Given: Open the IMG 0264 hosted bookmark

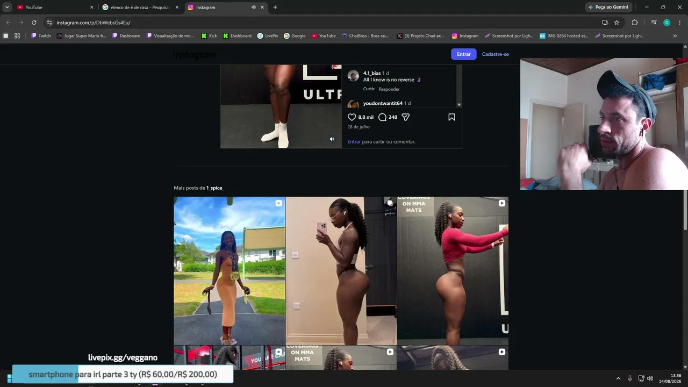Looking at the screenshot, I should [x=564, y=36].
